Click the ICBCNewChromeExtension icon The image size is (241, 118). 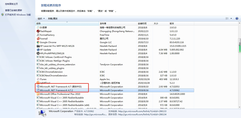point(38,76)
